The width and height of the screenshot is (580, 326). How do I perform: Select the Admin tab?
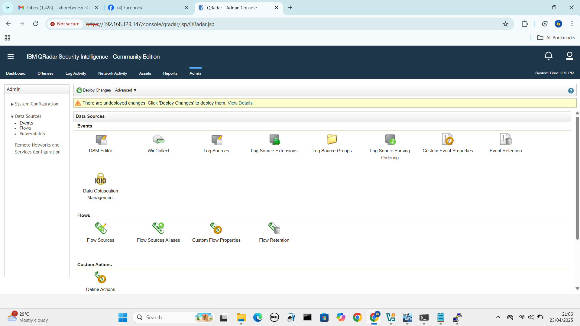pos(195,73)
